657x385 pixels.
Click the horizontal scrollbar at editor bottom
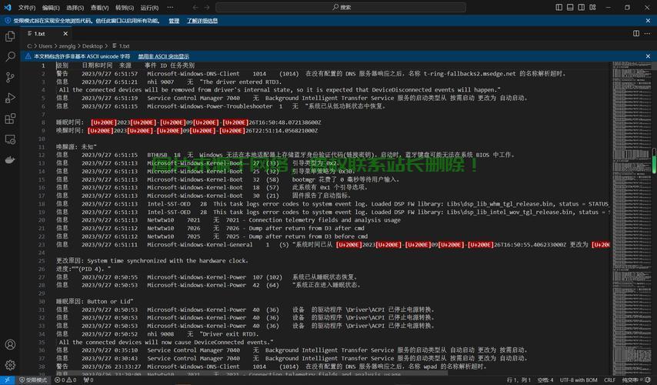[252, 373]
